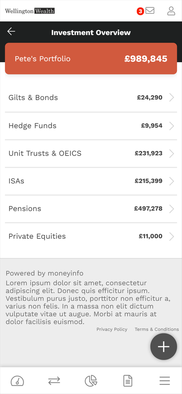Expand the ISAs chevron
Image resolution: width=182 pixels, height=394 pixels.
[172, 181]
